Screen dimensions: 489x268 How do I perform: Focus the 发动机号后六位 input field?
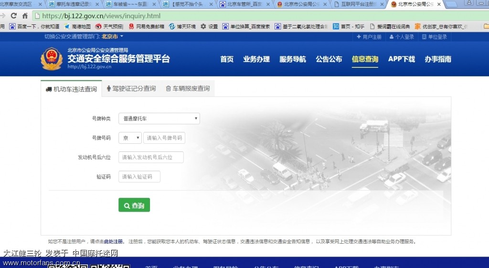point(151,157)
